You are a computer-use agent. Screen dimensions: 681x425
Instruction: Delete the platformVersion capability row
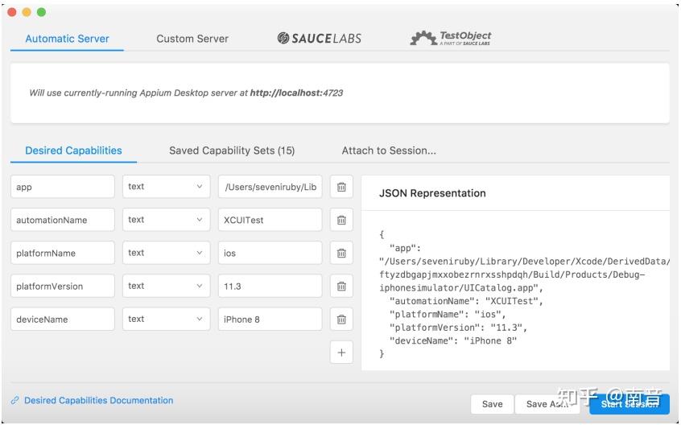click(341, 286)
